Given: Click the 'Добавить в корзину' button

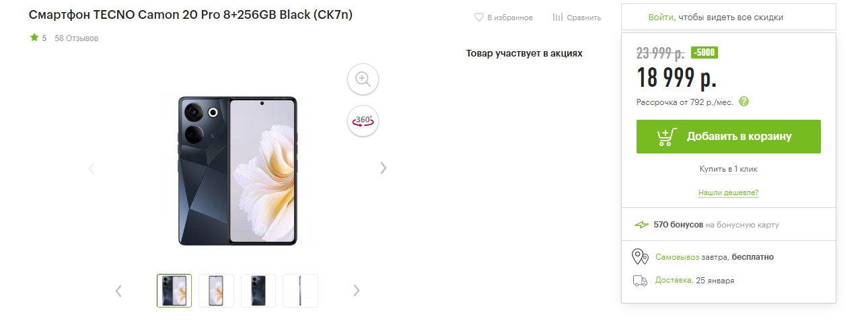Looking at the screenshot, I should pos(729,137).
